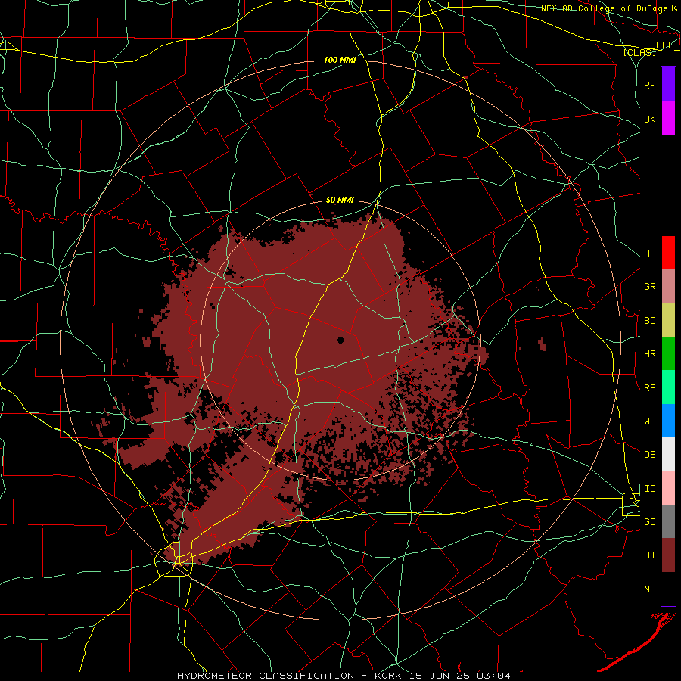Pick the light green RA legend swatch
This screenshot has width=681, height=681.
pos(668,387)
